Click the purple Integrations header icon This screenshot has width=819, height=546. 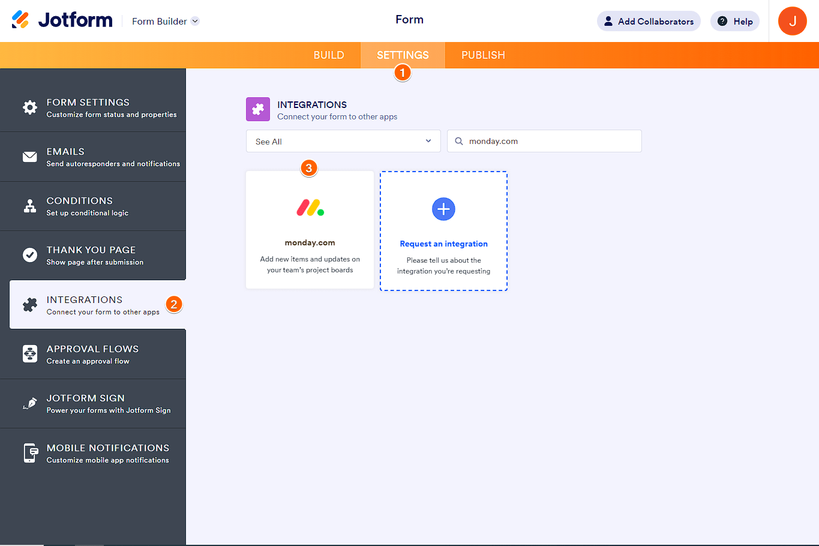click(x=257, y=109)
